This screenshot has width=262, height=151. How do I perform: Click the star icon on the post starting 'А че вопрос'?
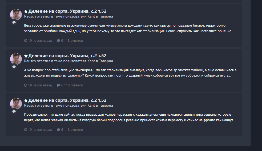coord(26,56)
